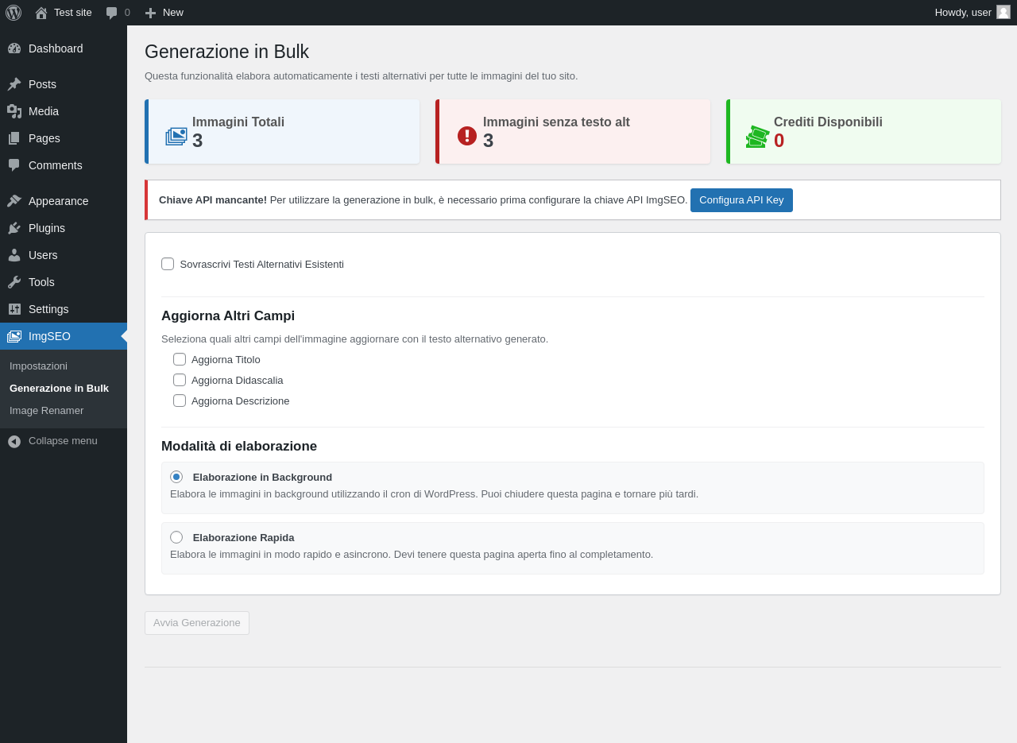Click the ImgSEO menu label
The width and height of the screenshot is (1017, 743).
(x=49, y=336)
